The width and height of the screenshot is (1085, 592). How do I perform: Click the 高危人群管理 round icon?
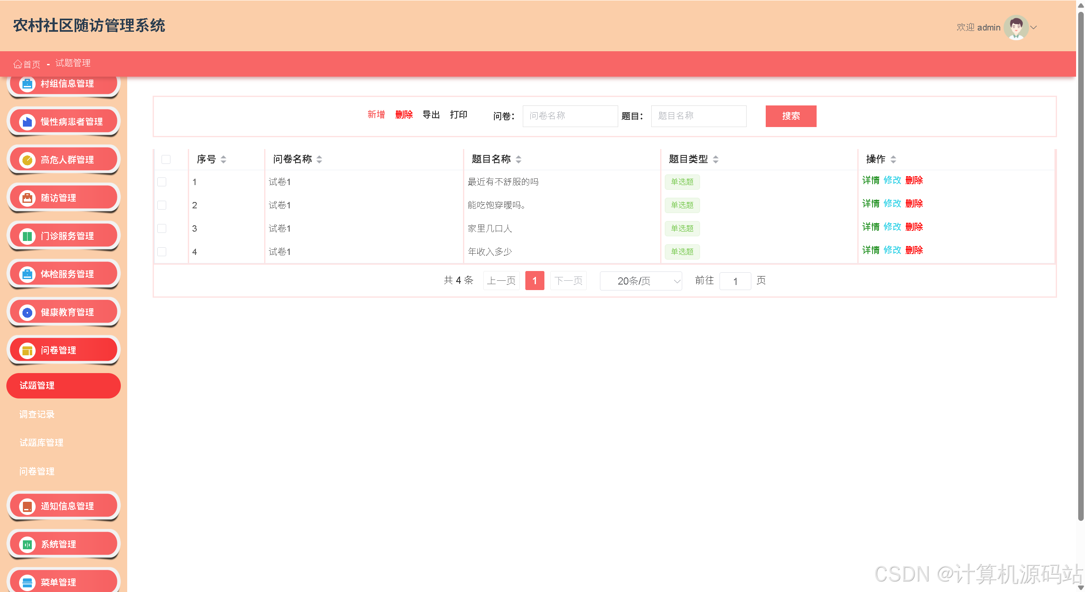(27, 160)
